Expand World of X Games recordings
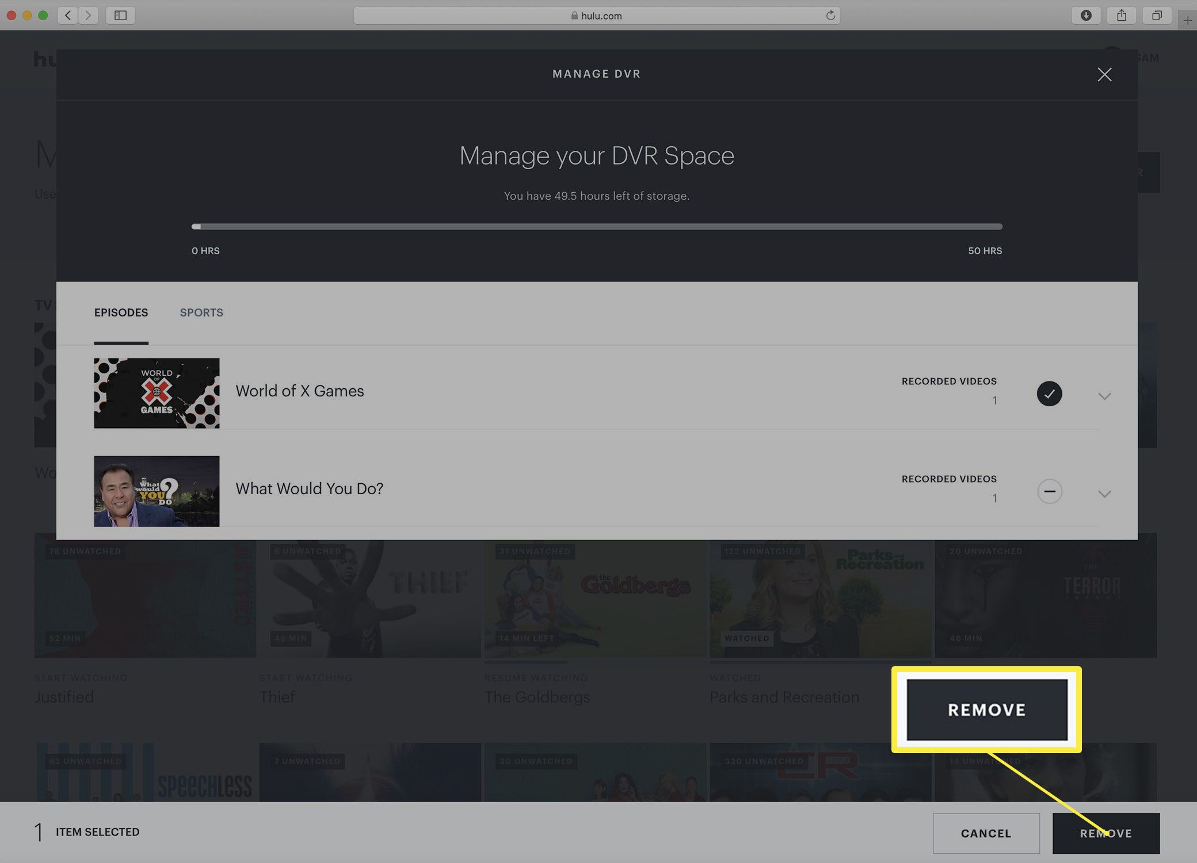This screenshot has width=1197, height=863. (1104, 396)
